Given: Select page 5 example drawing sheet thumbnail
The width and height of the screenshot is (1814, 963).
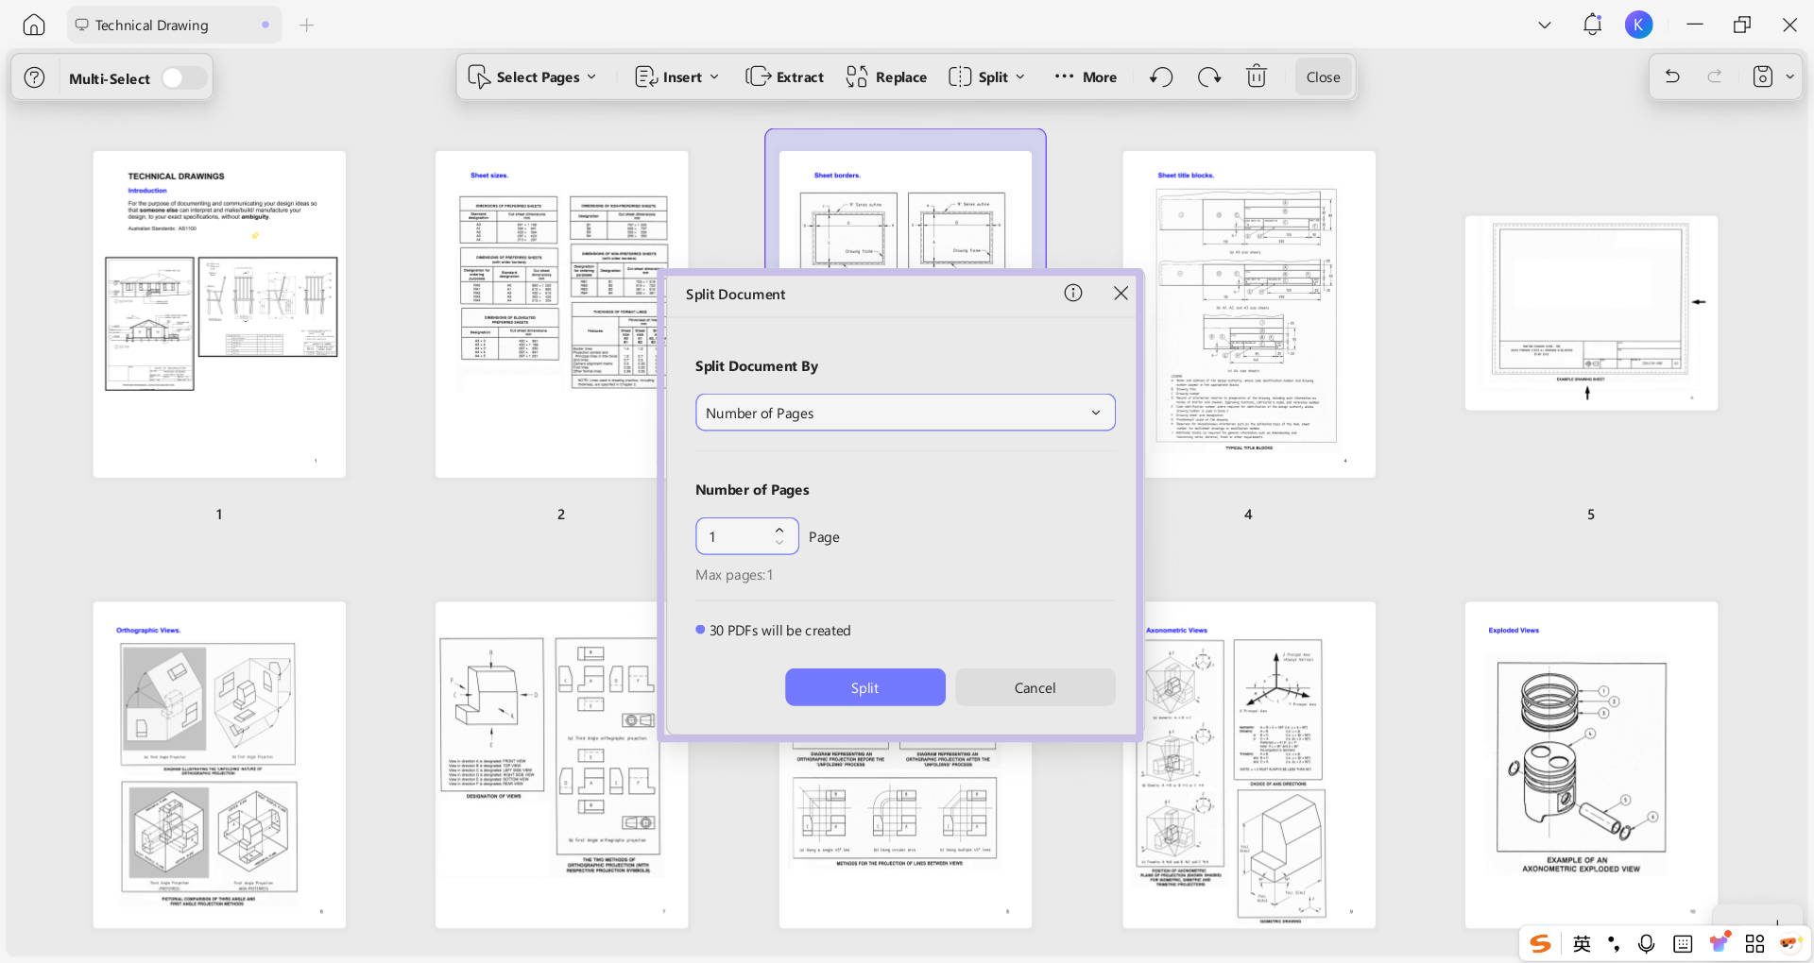Looking at the screenshot, I should pos(1591,313).
